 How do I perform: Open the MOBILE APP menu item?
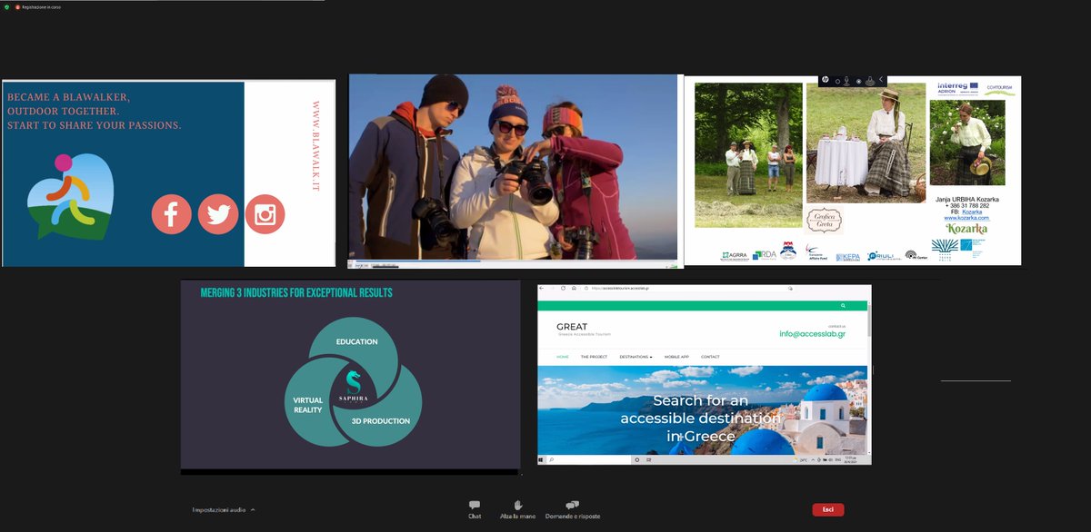click(676, 357)
